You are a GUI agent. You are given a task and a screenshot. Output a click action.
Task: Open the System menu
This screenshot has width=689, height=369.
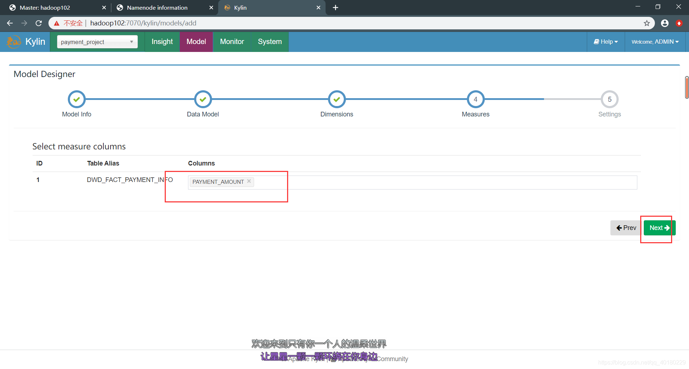pos(270,42)
